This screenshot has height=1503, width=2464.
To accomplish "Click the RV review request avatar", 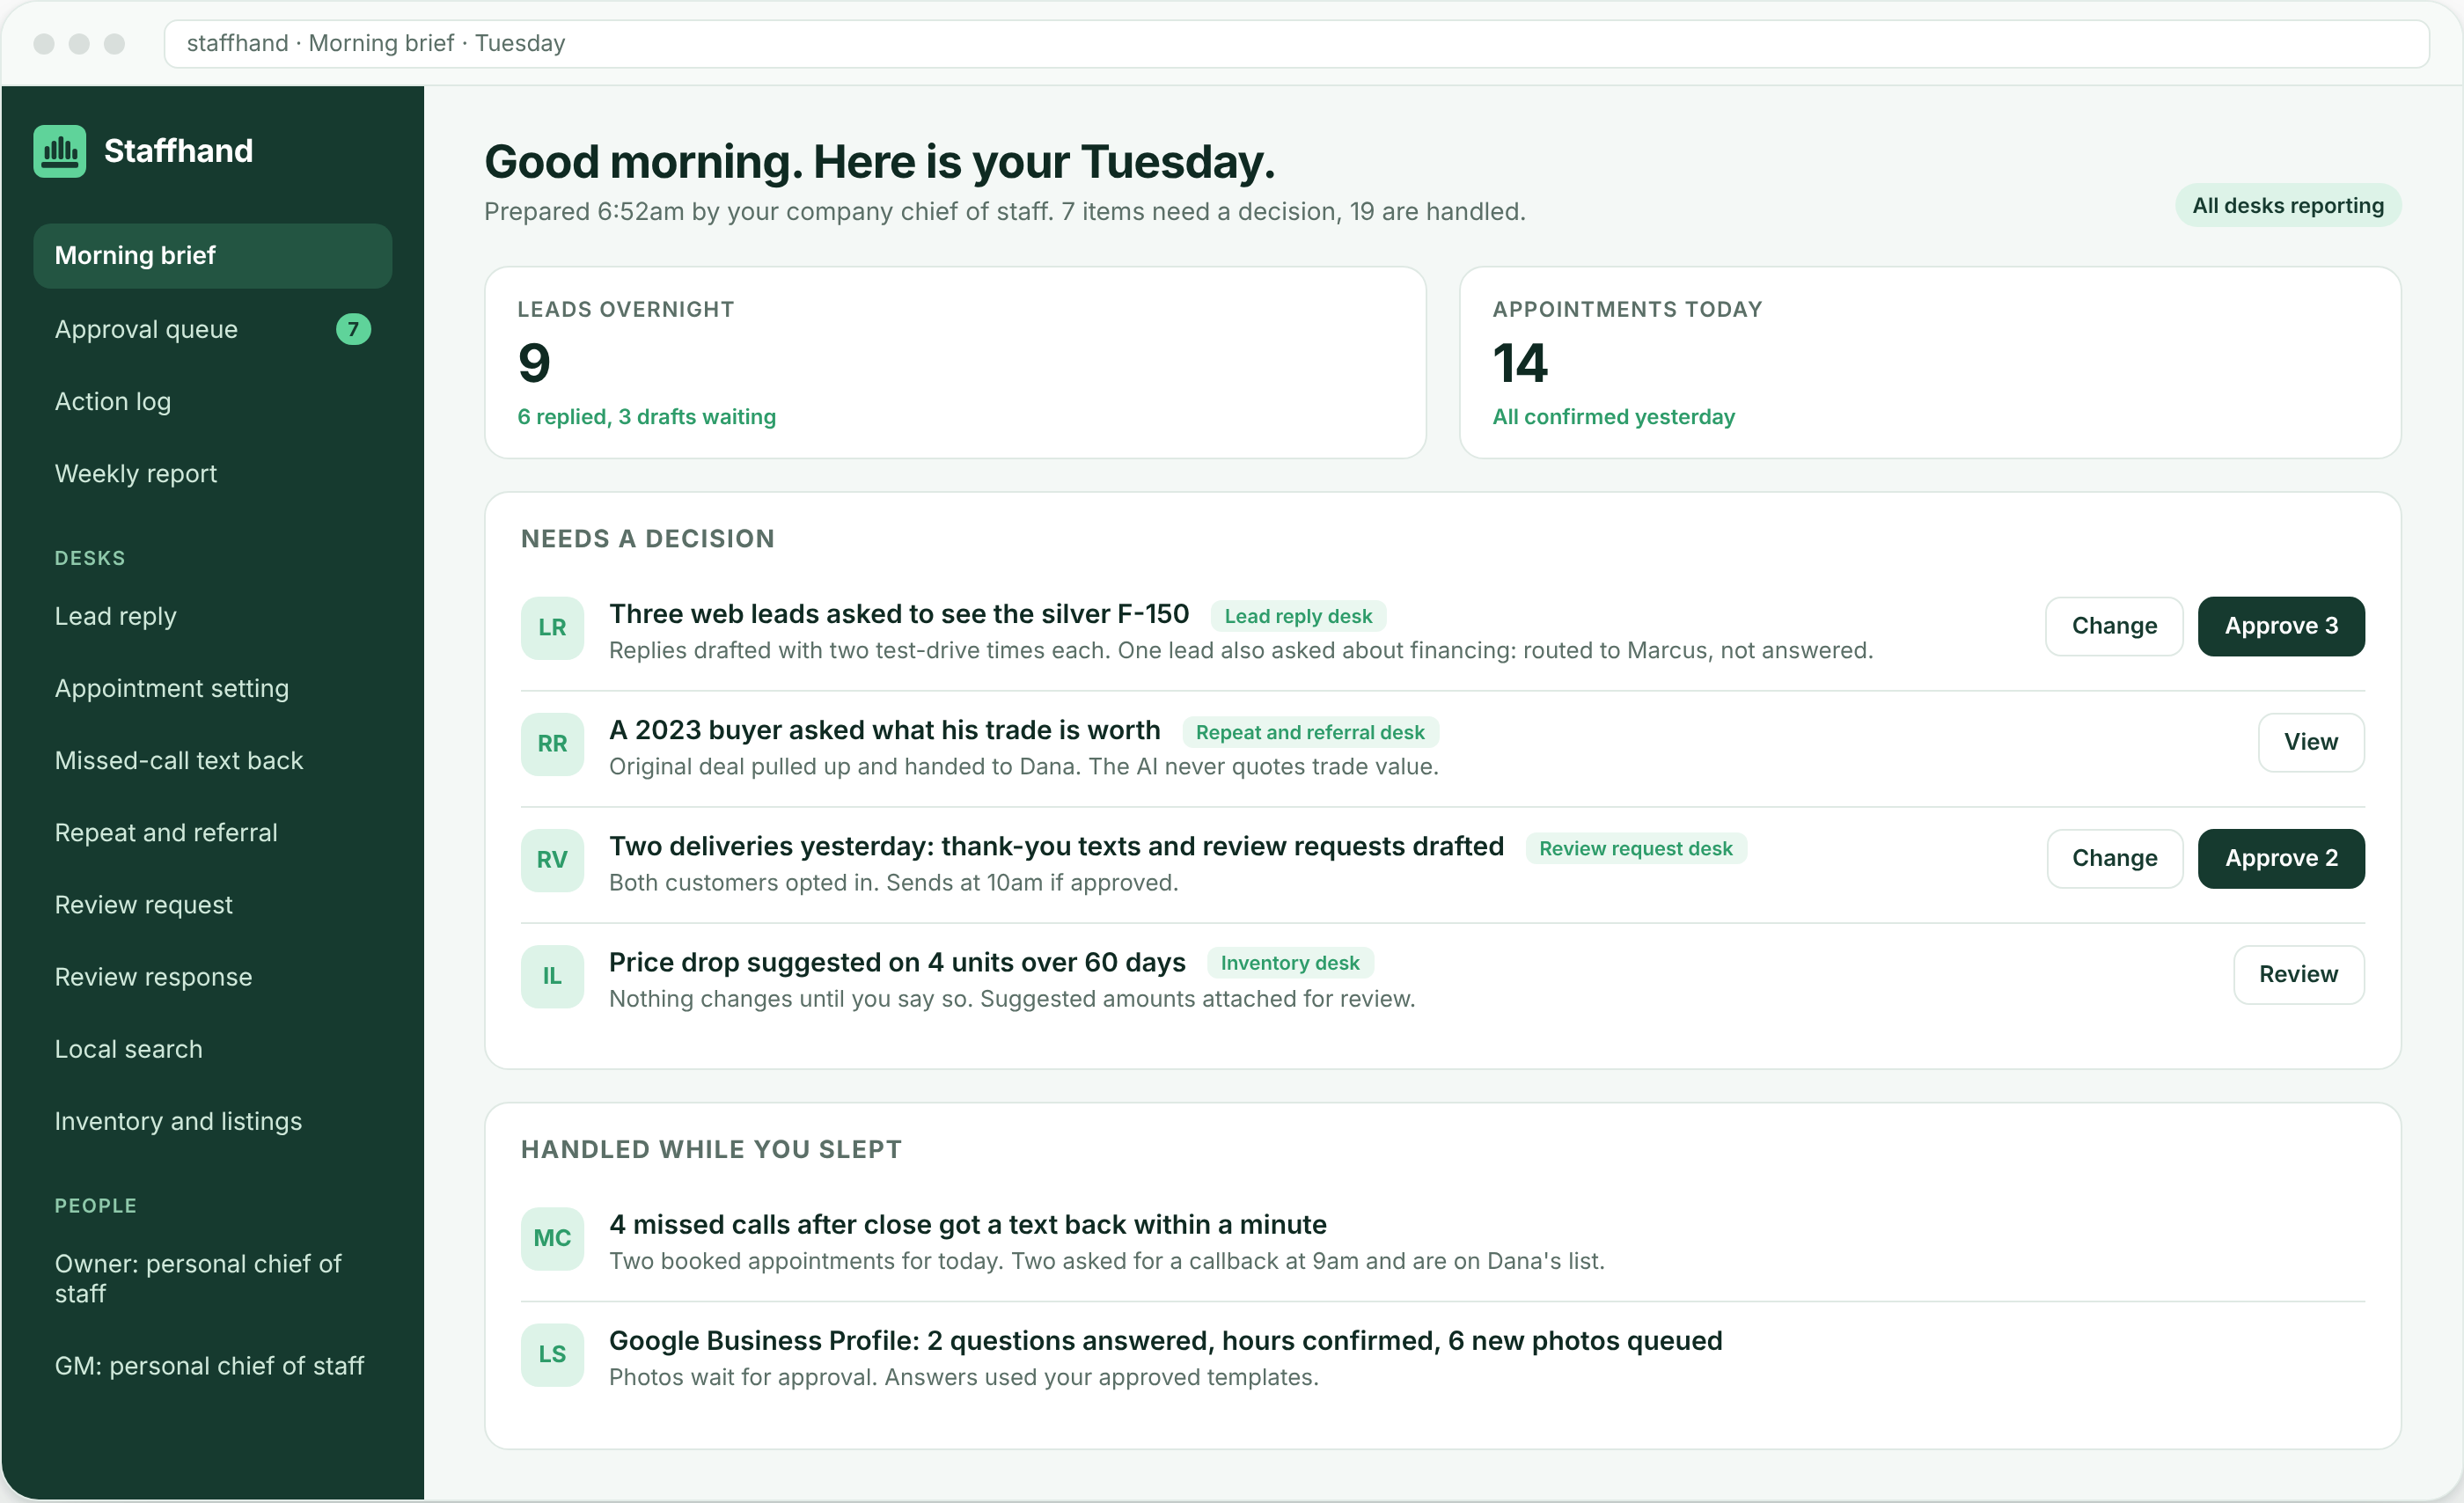I will click(552, 860).
